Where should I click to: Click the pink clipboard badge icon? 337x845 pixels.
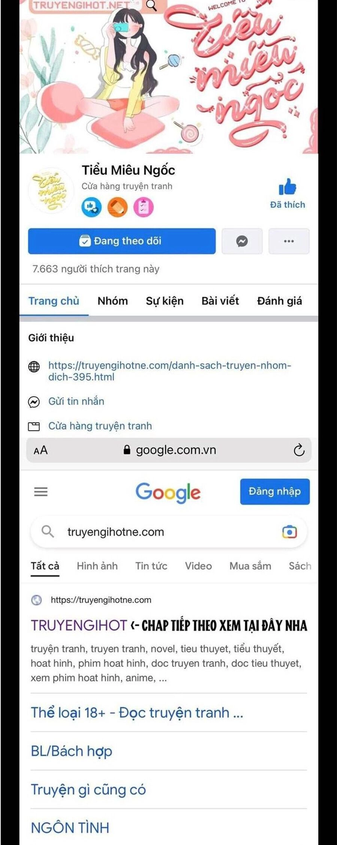pyautogui.click(x=144, y=207)
